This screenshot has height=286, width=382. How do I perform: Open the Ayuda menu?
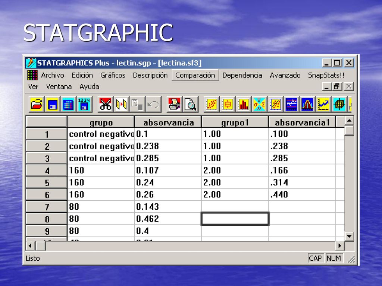(x=89, y=86)
